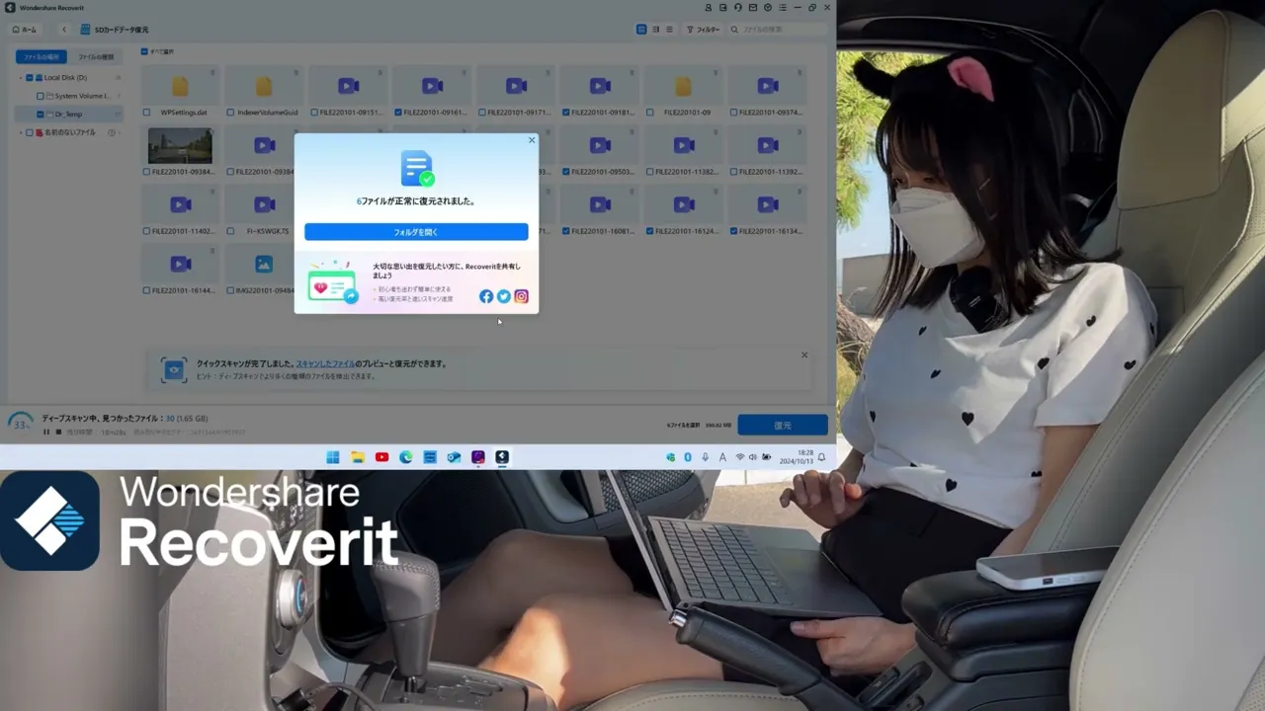Image resolution: width=1265 pixels, height=711 pixels.
Task: Uncheck the FILE220101-09161 video checkbox
Action: tap(398, 113)
